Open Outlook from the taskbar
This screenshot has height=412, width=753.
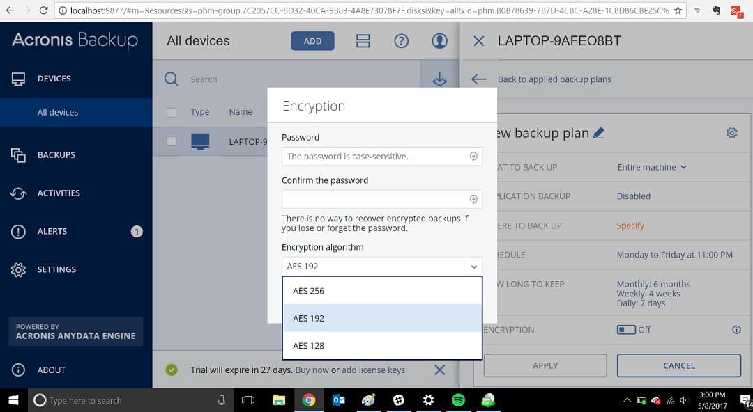coord(339,400)
